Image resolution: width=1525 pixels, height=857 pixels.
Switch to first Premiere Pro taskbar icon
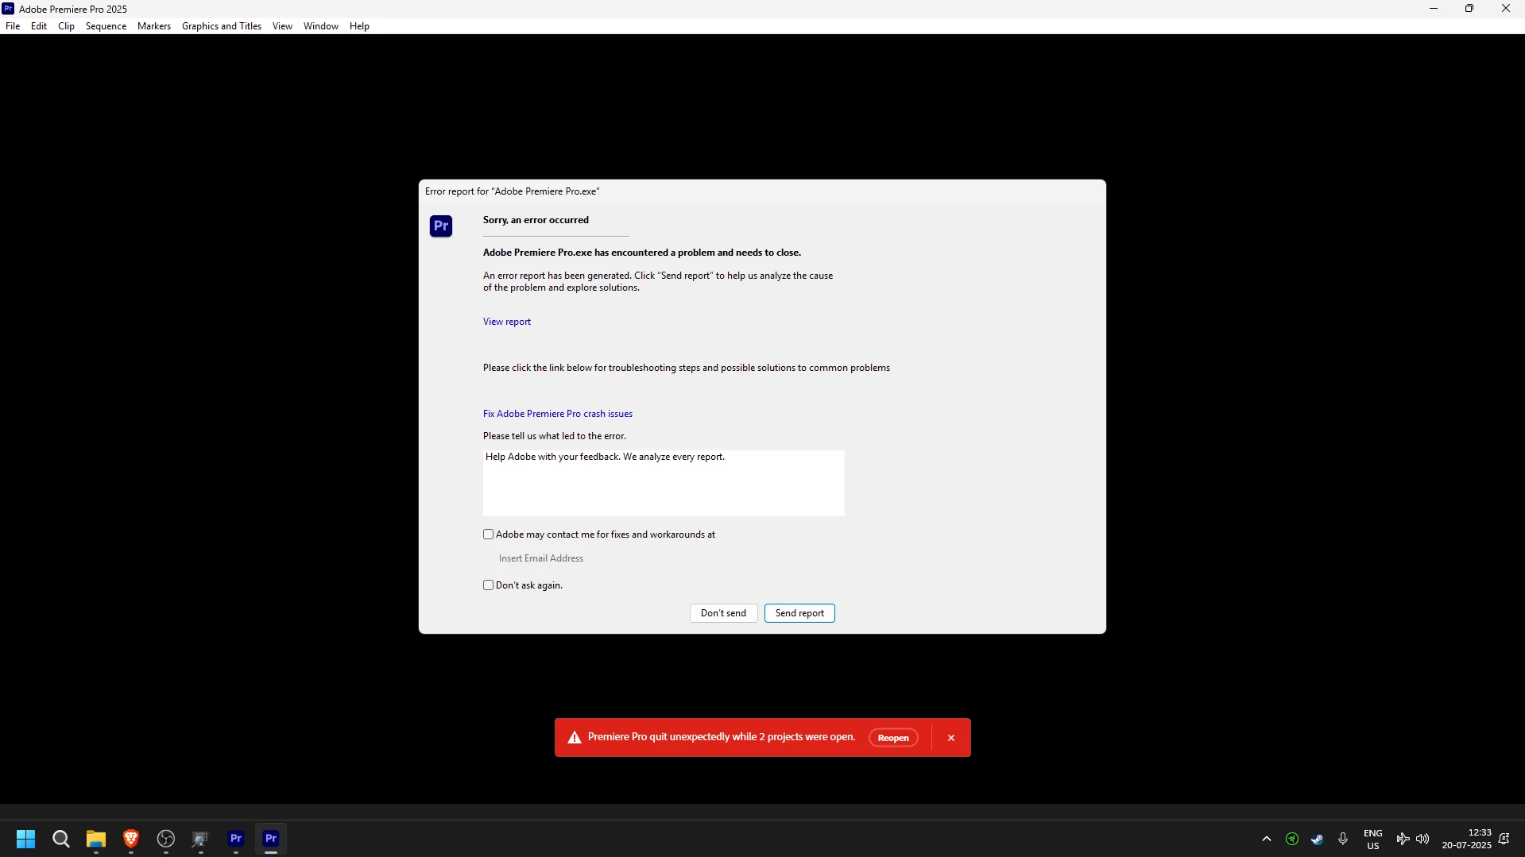click(x=236, y=839)
